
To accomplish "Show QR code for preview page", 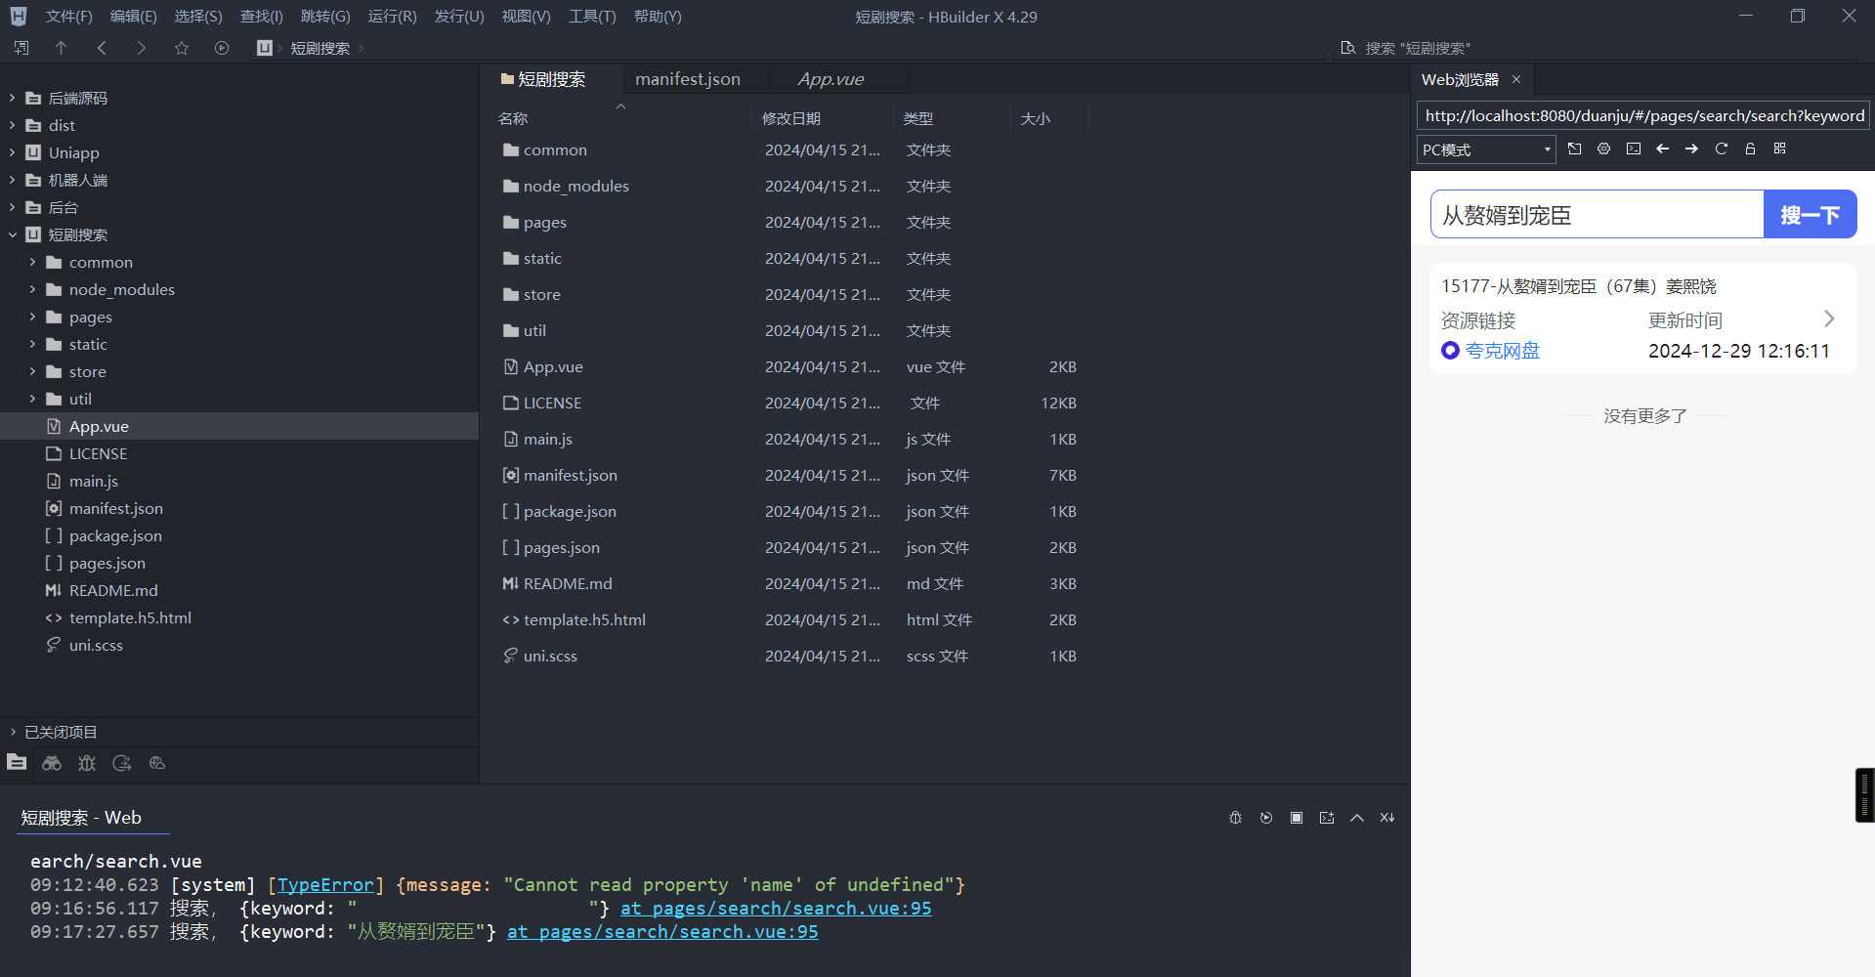I will click(1779, 149).
